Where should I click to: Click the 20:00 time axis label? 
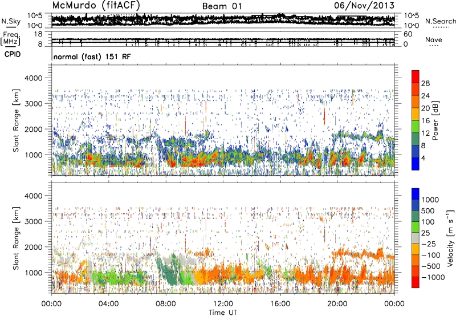(x=337, y=304)
